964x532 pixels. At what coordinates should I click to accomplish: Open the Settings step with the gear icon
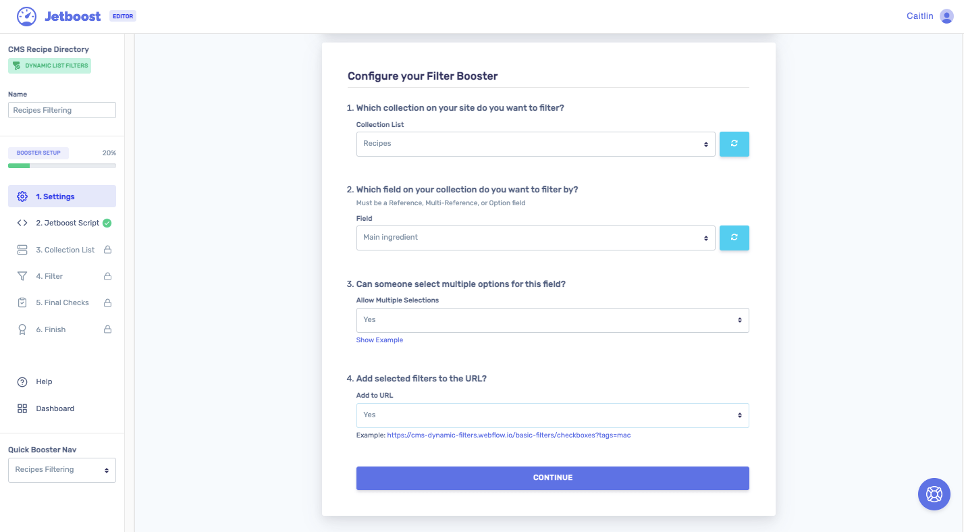pyautogui.click(x=22, y=196)
